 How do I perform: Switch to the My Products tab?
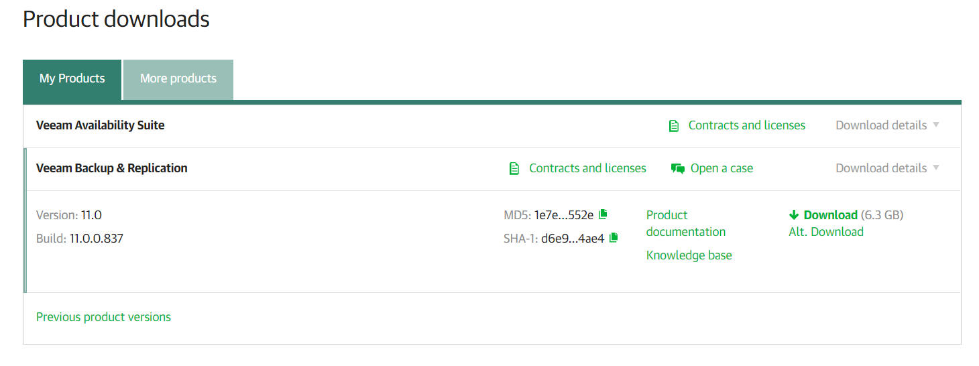[x=72, y=79]
